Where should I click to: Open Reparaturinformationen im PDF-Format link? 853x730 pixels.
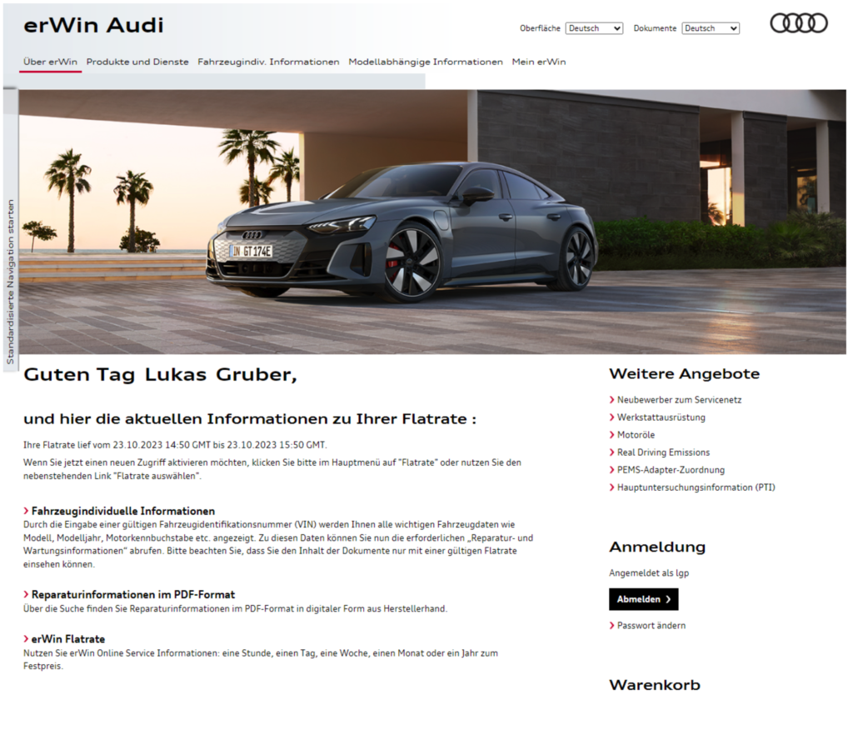tap(133, 594)
